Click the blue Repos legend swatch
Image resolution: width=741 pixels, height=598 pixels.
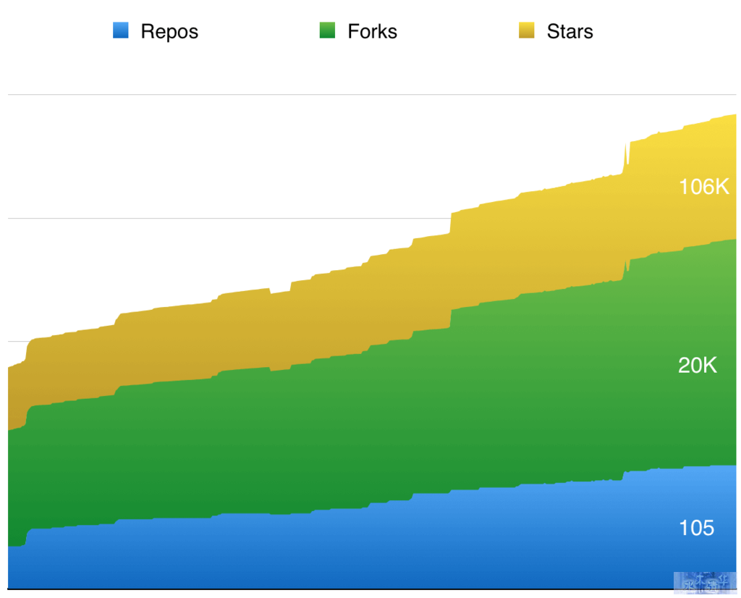(x=121, y=30)
